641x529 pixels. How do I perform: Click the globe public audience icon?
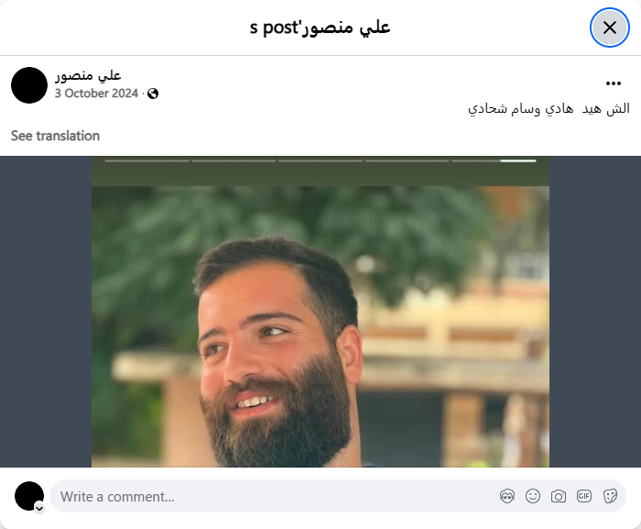point(153,94)
